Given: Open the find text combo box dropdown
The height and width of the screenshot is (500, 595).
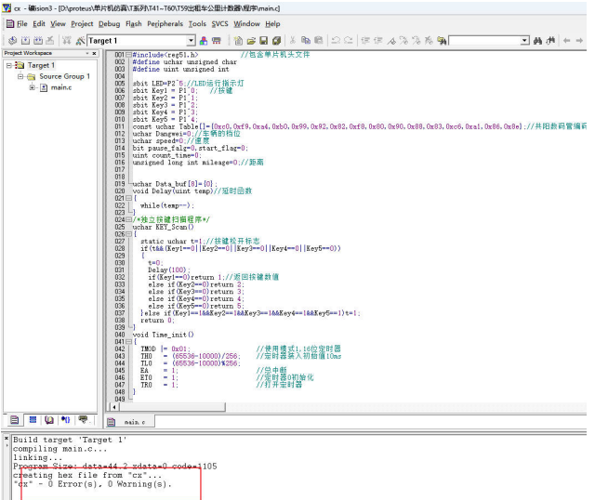Looking at the screenshot, I should pyautogui.click(x=524, y=41).
